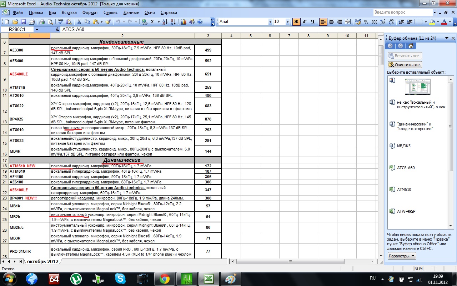
Task: Open the Файл menu
Action: click(x=18, y=13)
